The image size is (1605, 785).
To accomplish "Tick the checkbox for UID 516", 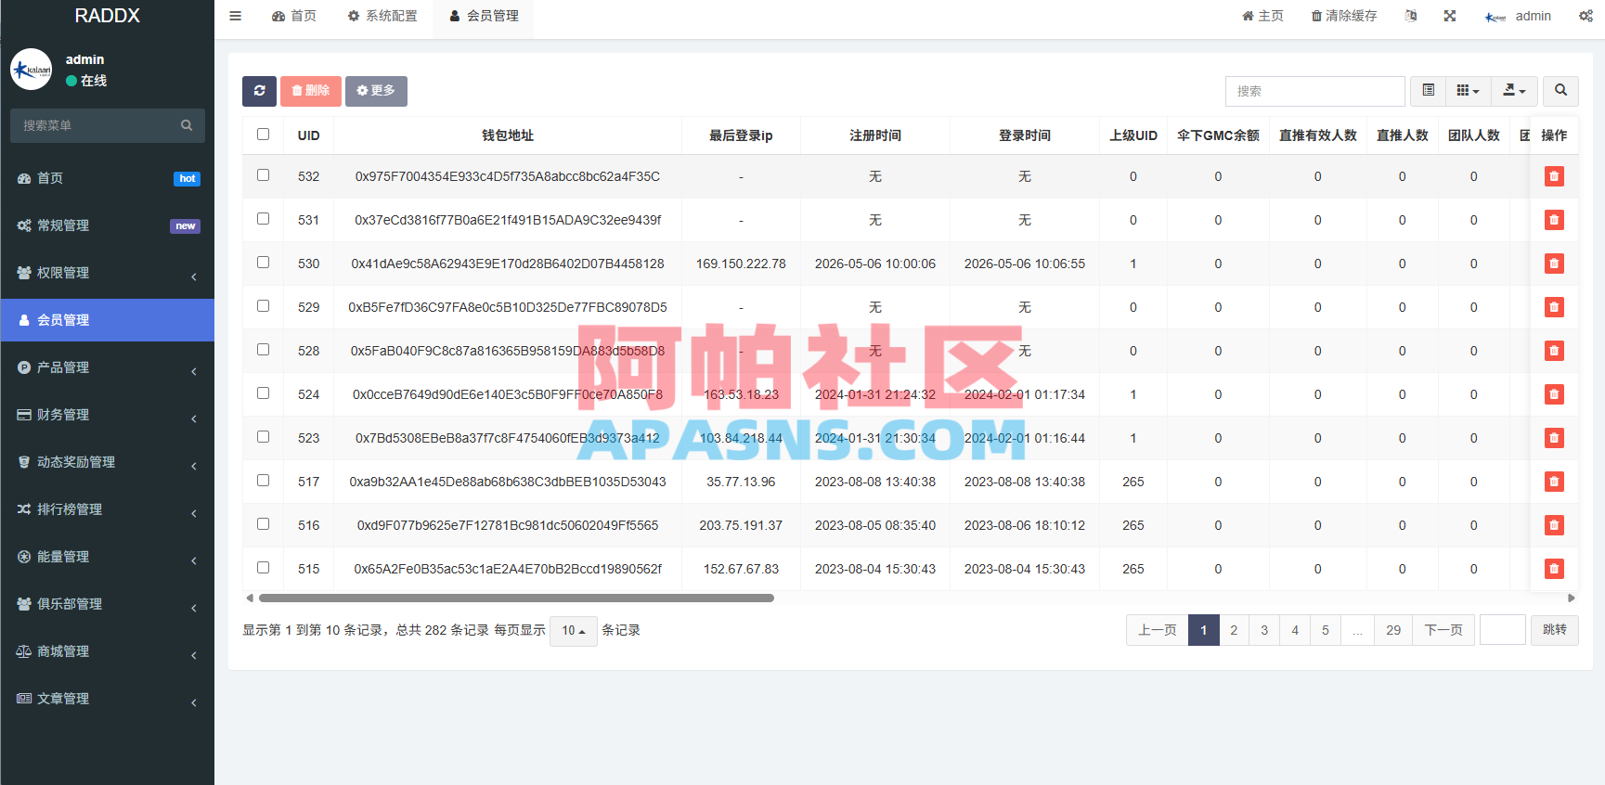I will pyautogui.click(x=264, y=524).
